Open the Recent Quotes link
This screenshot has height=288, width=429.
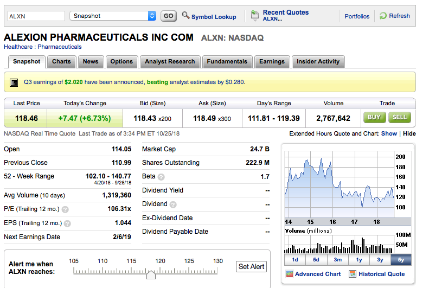click(x=286, y=12)
